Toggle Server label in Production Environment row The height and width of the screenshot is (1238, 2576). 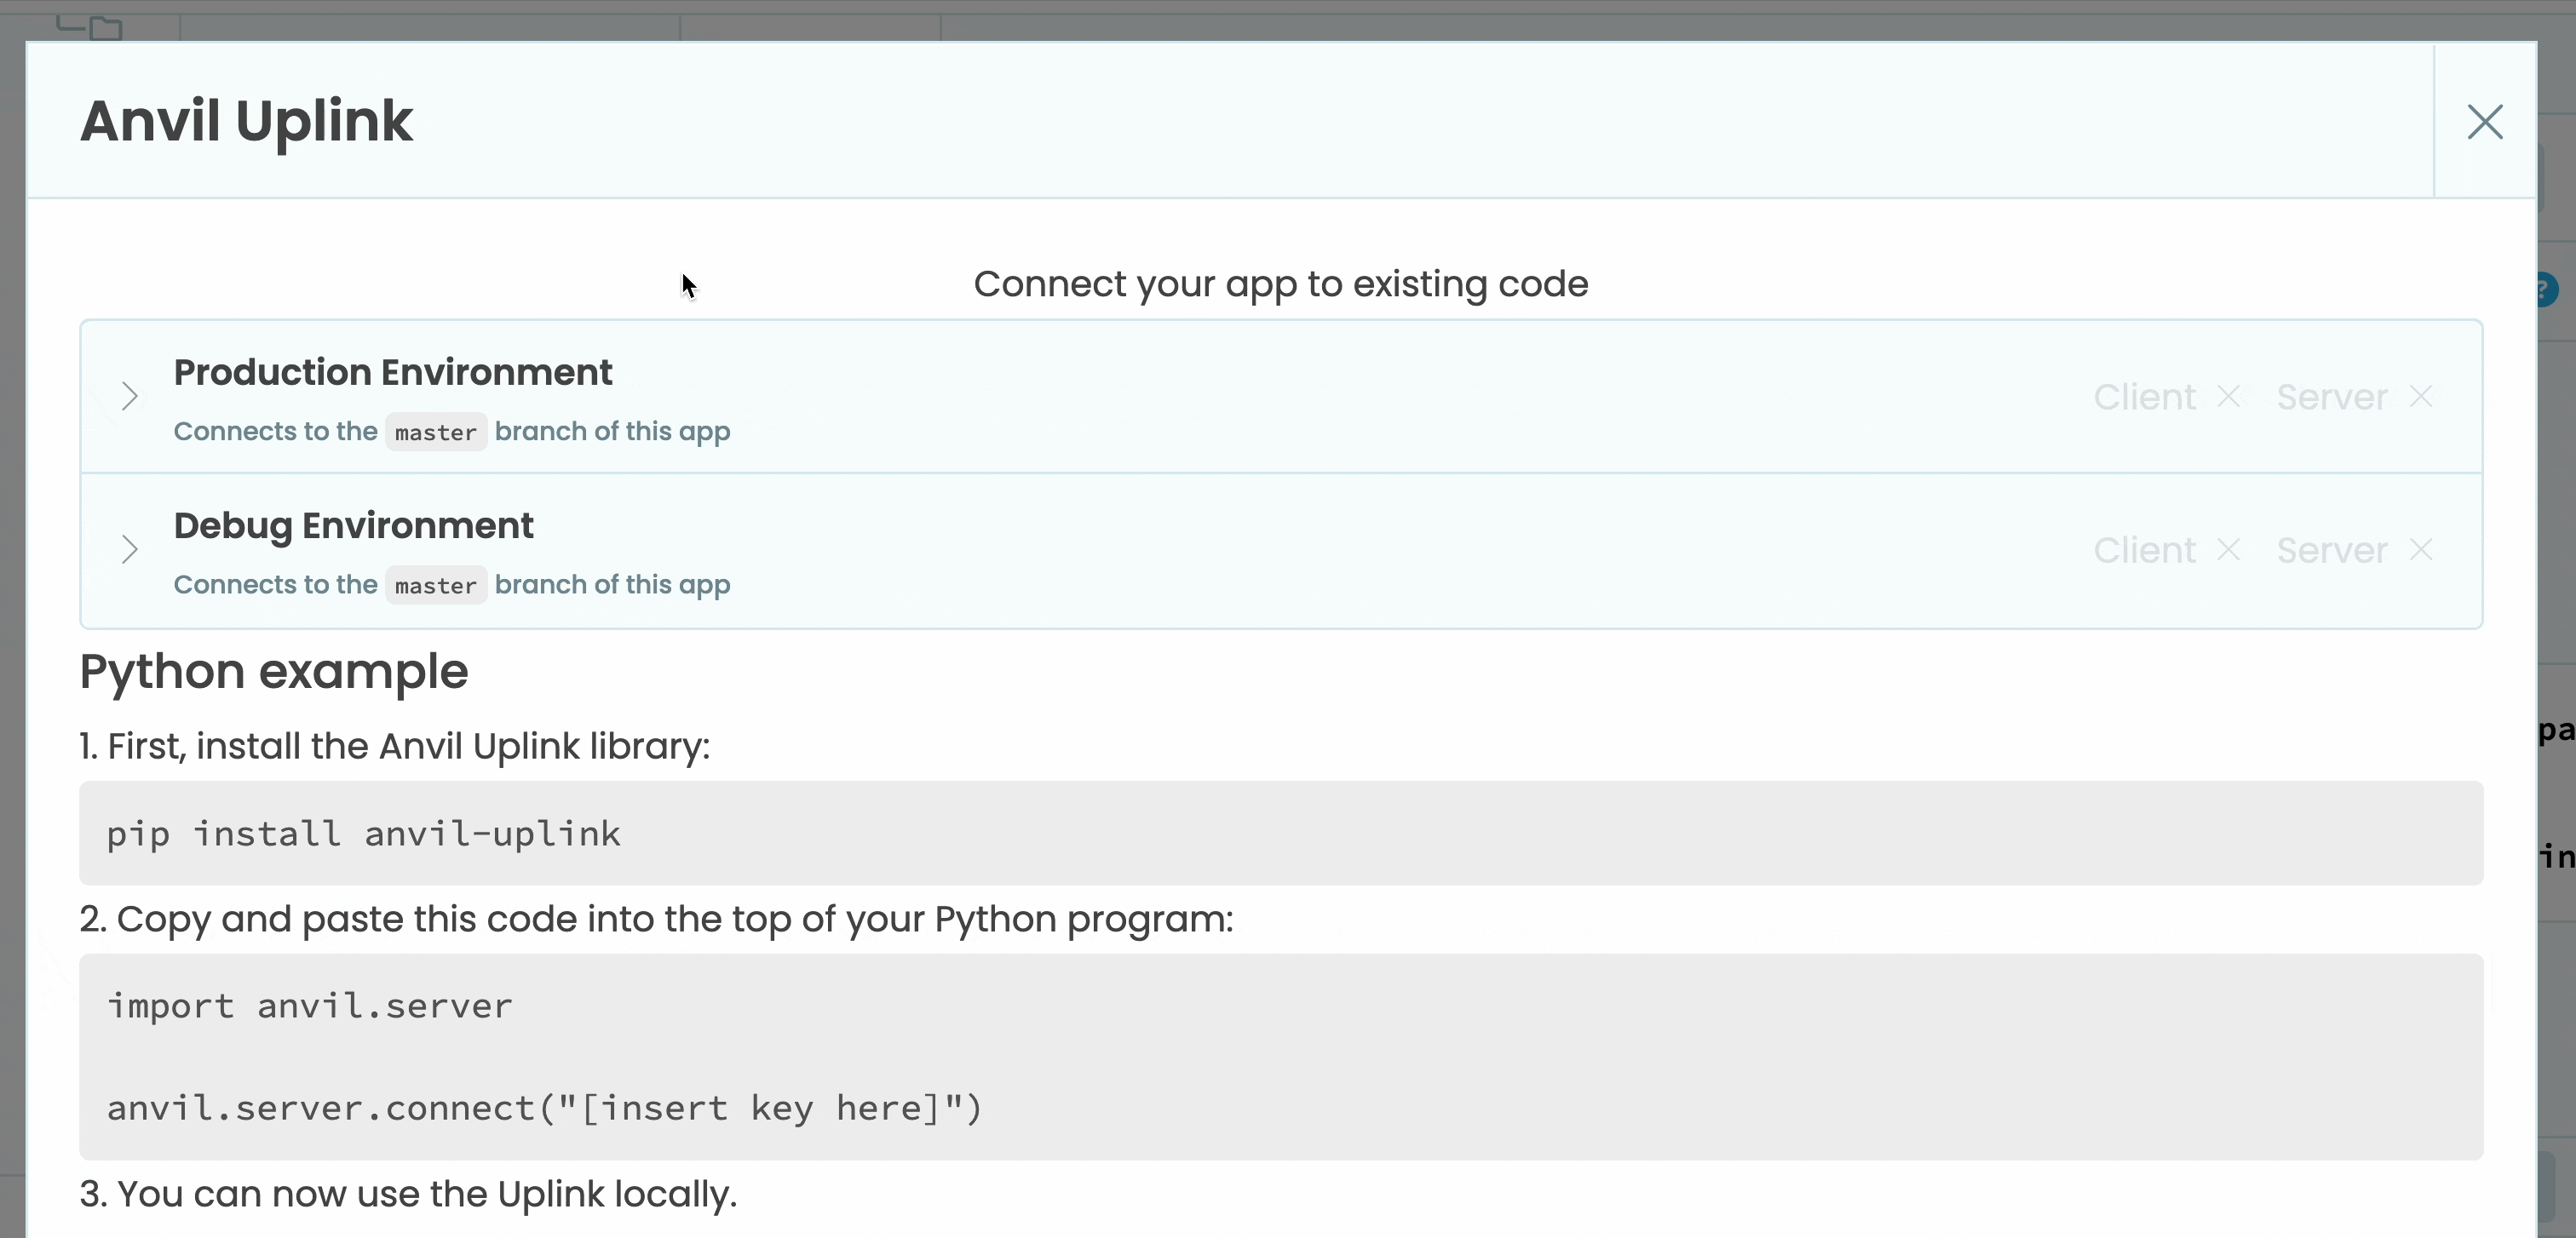(x=2332, y=397)
